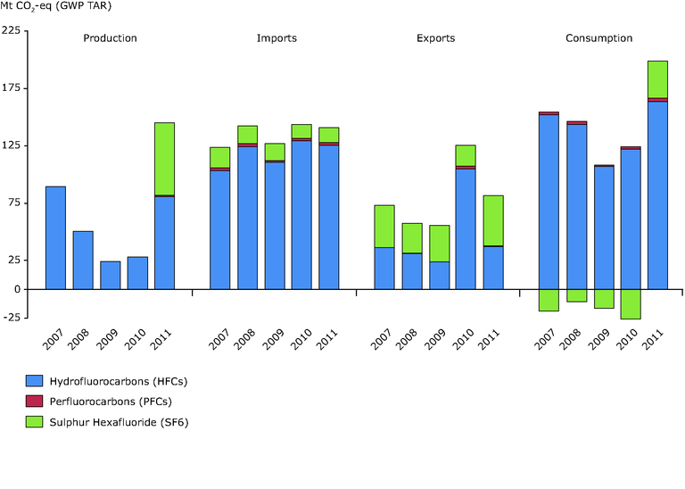This screenshot has width=685, height=489.
Task: Click negative green segment of 2010 Consumption bar
Action: tap(631, 303)
